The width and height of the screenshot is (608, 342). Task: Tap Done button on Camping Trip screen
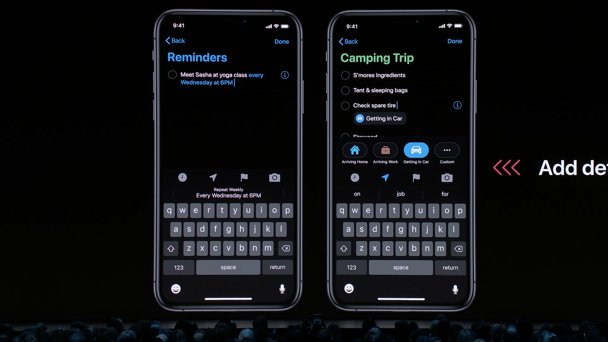[x=454, y=41]
